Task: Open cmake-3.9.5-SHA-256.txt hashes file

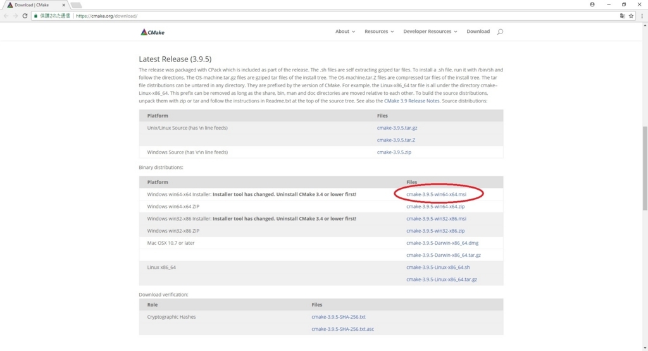Action: pyautogui.click(x=339, y=317)
